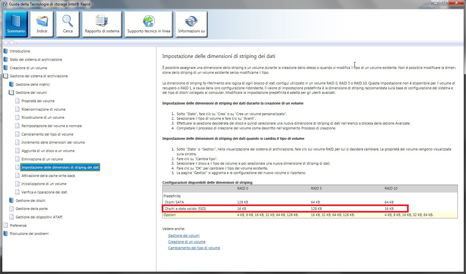Click the back navigation arrow
Image resolution: width=466 pixels, height=274 pixels.
[6, 43]
